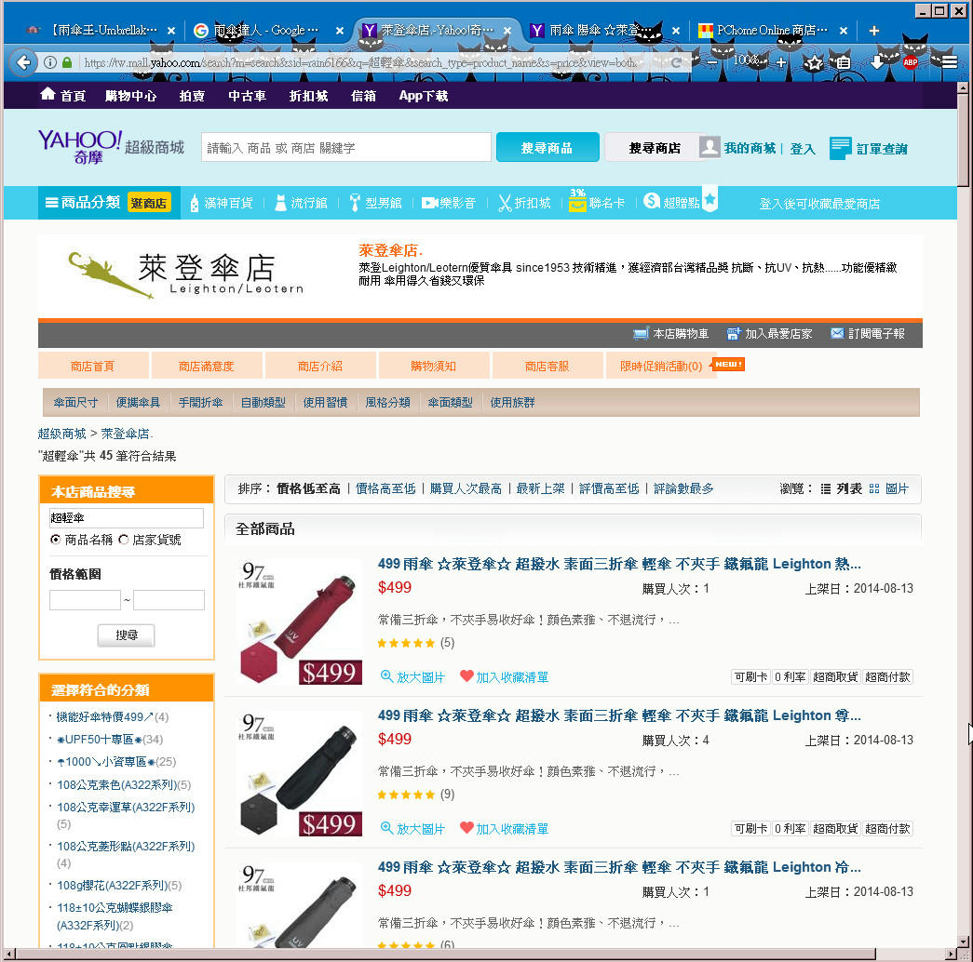The height and width of the screenshot is (962, 973).
Task: Open the 商店滿意度 store tab
Action: point(206,366)
